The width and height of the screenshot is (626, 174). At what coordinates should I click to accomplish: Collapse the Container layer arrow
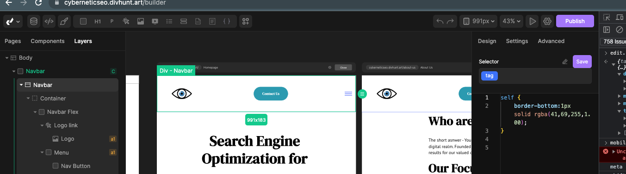pyautogui.click(x=28, y=98)
